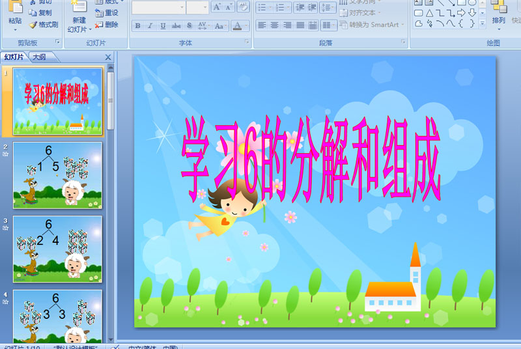Select the triangle shape

pyautogui.click(x=429, y=13)
